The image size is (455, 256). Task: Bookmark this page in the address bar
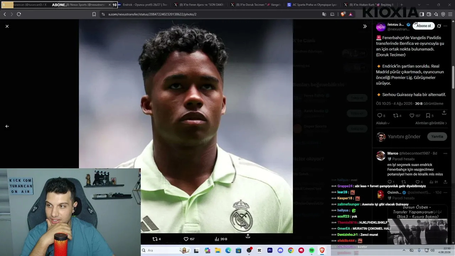[x=94, y=14]
